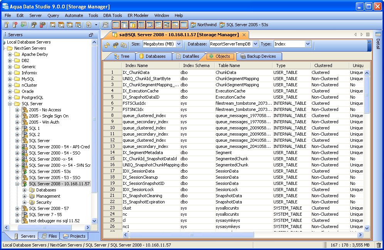
Task: Select the IX_ChunkData row in the index table
Action: pyautogui.click(x=233, y=72)
